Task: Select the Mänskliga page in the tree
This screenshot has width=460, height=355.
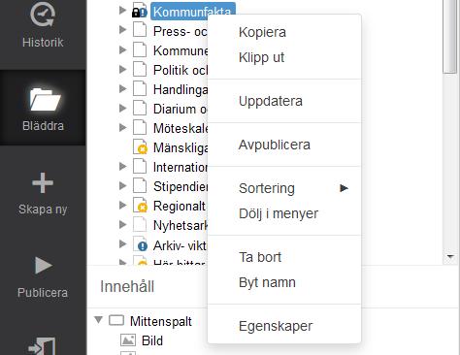Action: (x=181, y=147)
